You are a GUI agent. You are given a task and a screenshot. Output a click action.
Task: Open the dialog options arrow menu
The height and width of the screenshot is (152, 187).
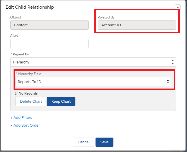[177, 7]
